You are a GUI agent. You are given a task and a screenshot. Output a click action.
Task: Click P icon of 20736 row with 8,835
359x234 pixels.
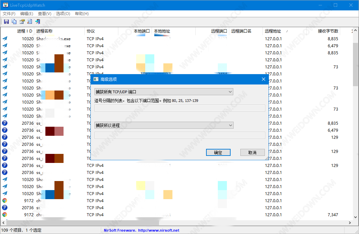5,123
